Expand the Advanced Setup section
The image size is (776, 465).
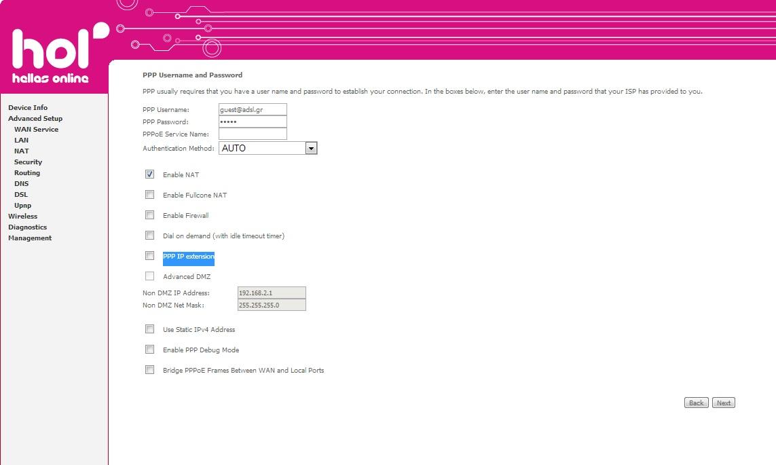35,118
